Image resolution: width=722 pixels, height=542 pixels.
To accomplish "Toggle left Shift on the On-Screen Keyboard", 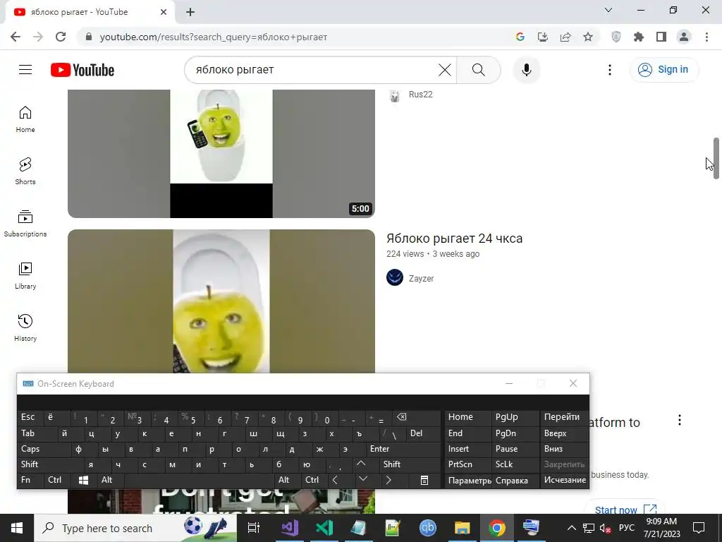I will [51, 464].
